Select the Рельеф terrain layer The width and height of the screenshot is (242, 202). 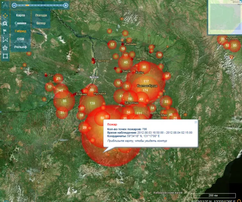point(21,47)
